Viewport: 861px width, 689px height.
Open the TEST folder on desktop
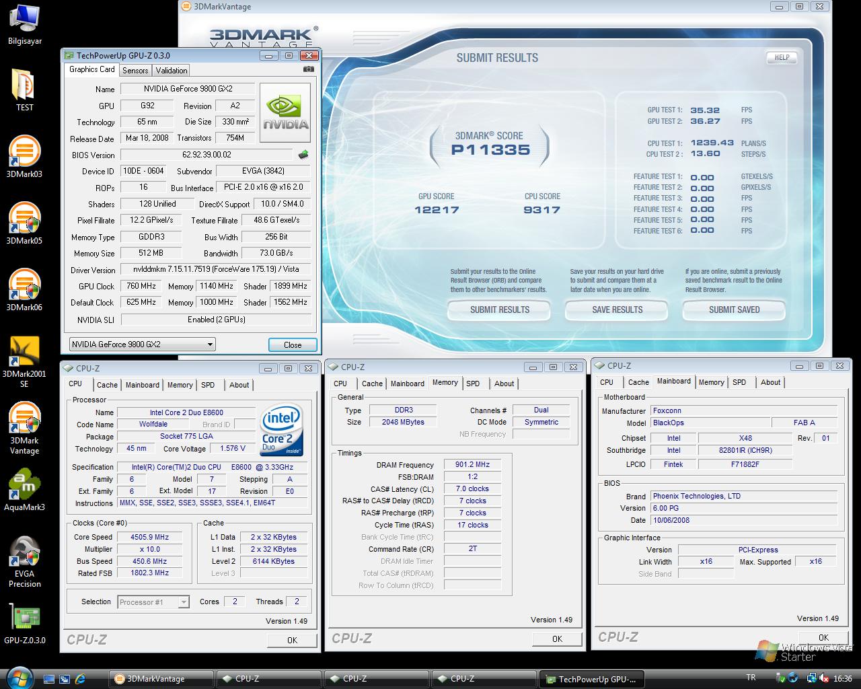point(24,89)
